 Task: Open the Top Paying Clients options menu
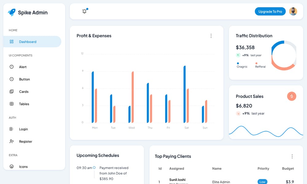(292, 156)
